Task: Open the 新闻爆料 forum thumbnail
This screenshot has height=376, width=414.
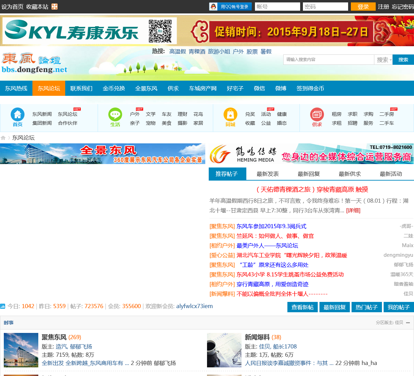Action: coord(224,350)
